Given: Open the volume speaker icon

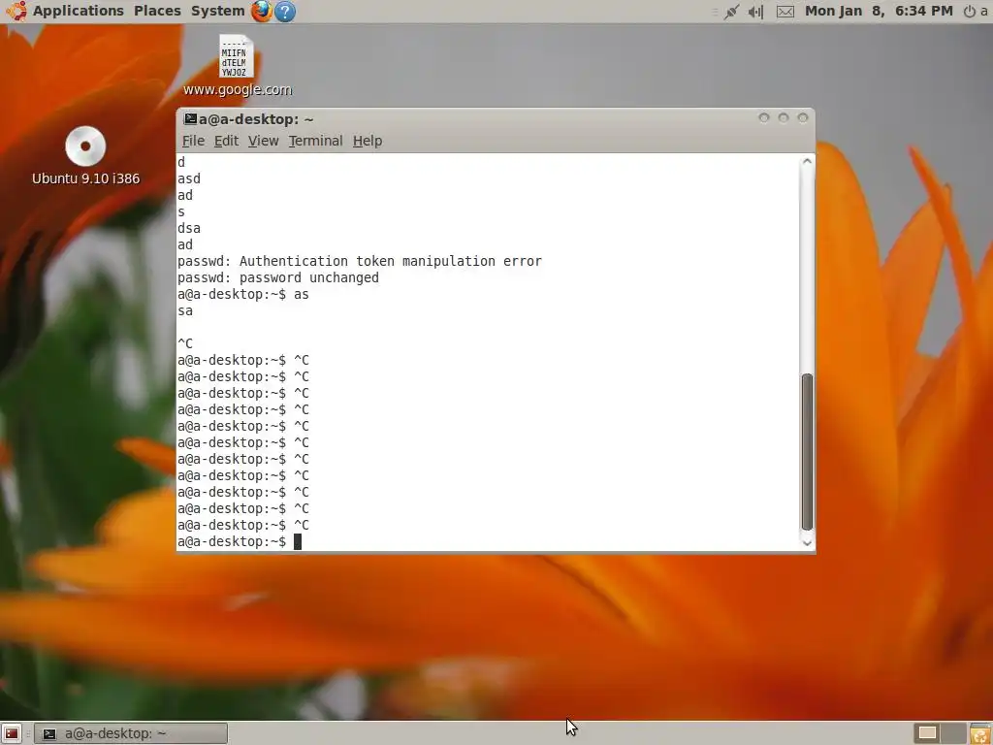Looking at the screenshot, I should click(x=755, y=12).
